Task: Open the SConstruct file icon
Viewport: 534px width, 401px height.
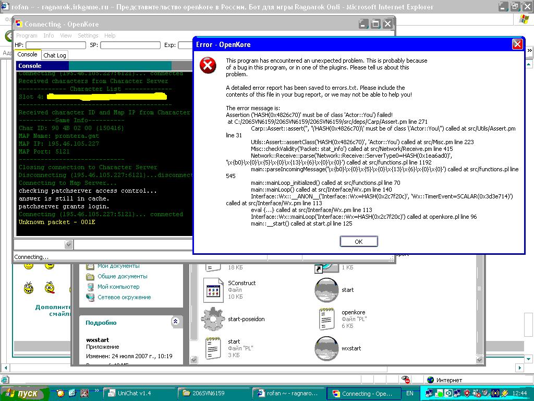Action: click(x=213, y=290)
